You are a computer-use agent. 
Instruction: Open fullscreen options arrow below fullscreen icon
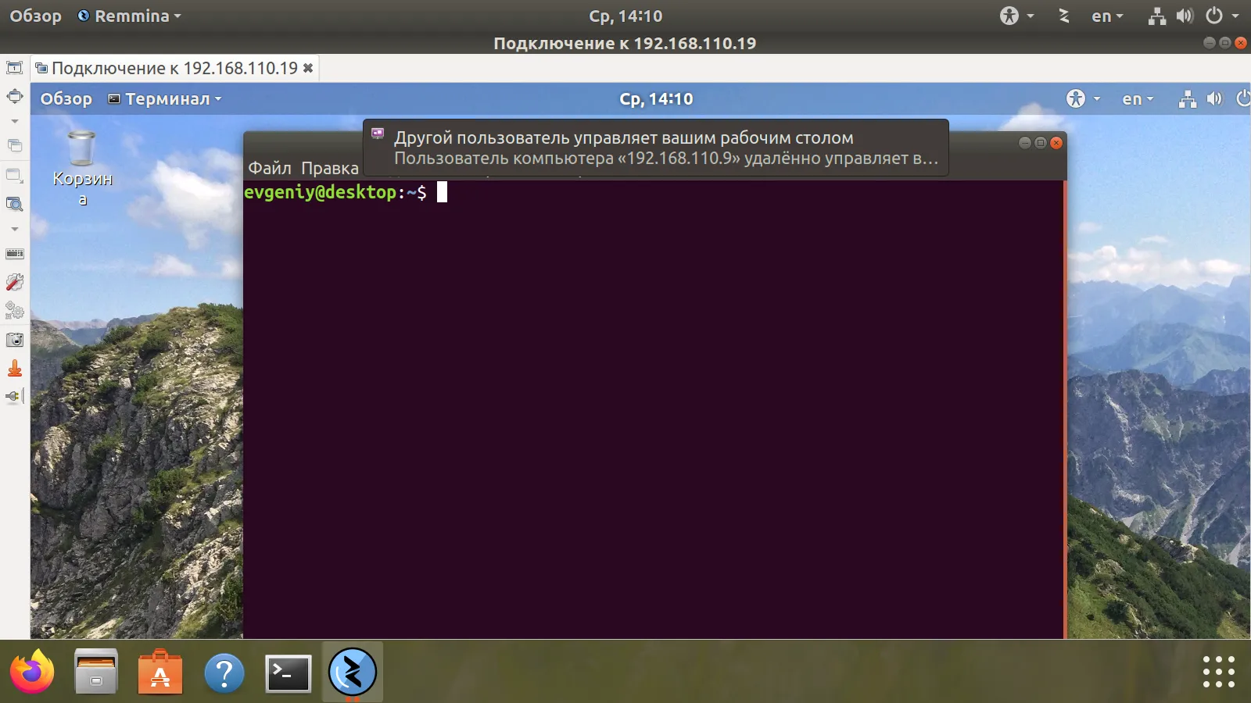(14, 121)
